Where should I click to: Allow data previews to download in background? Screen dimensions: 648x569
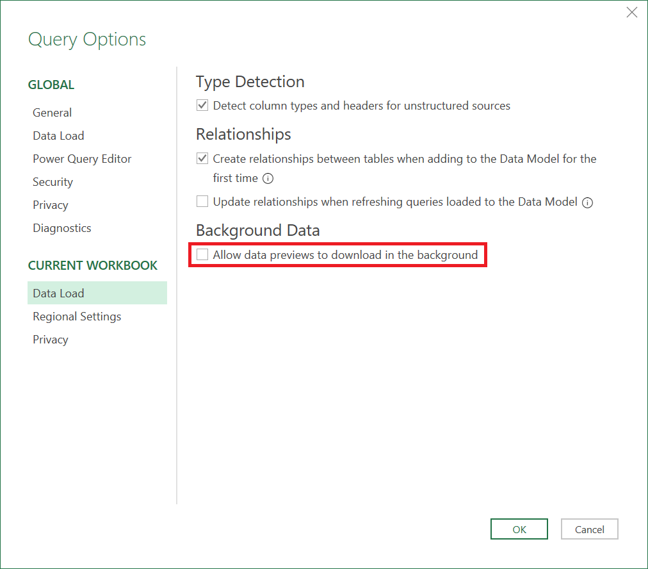pos(202,254)
